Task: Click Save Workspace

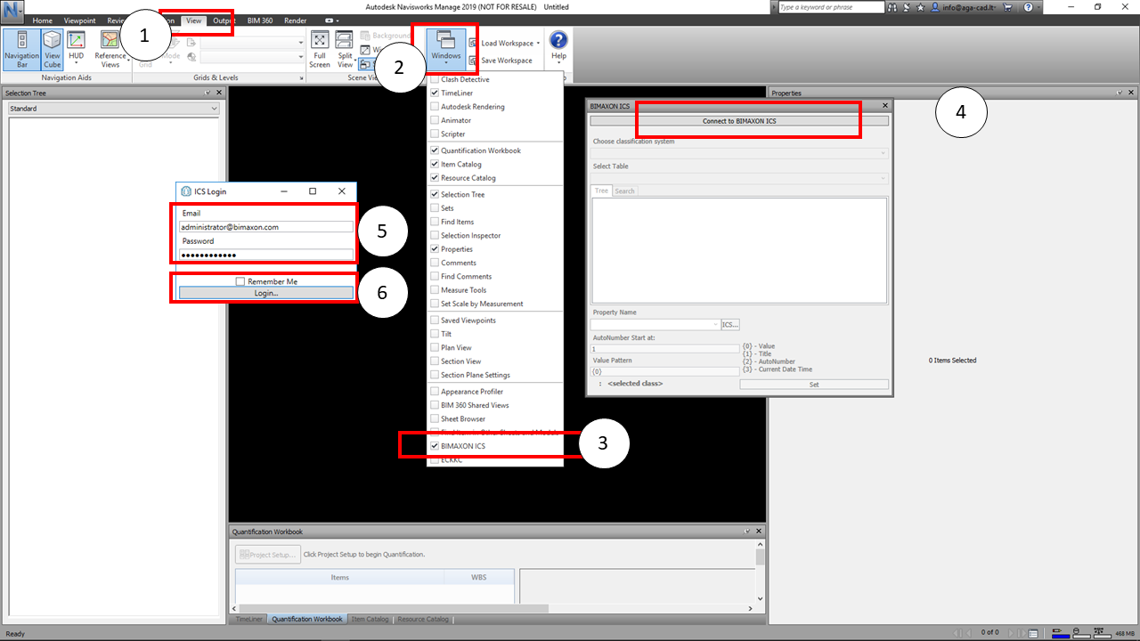Action: click(501, 61)
